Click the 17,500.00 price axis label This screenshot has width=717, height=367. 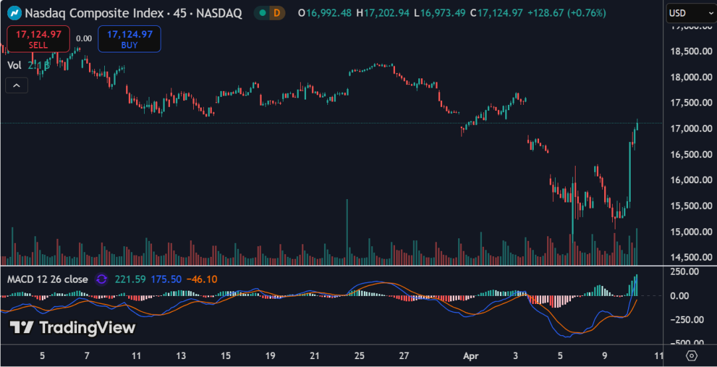[691, 104]
